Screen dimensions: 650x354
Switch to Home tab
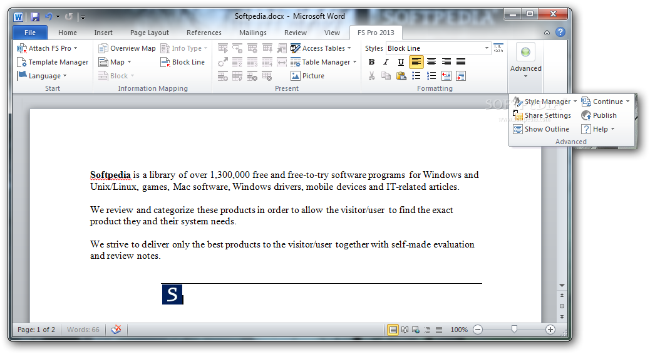(68, 33)
